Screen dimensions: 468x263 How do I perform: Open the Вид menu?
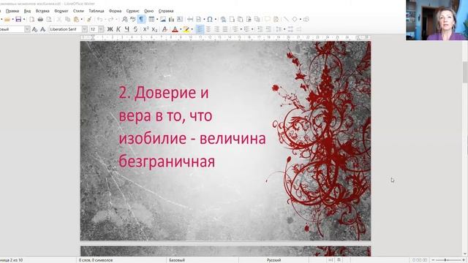pos(27,11)
